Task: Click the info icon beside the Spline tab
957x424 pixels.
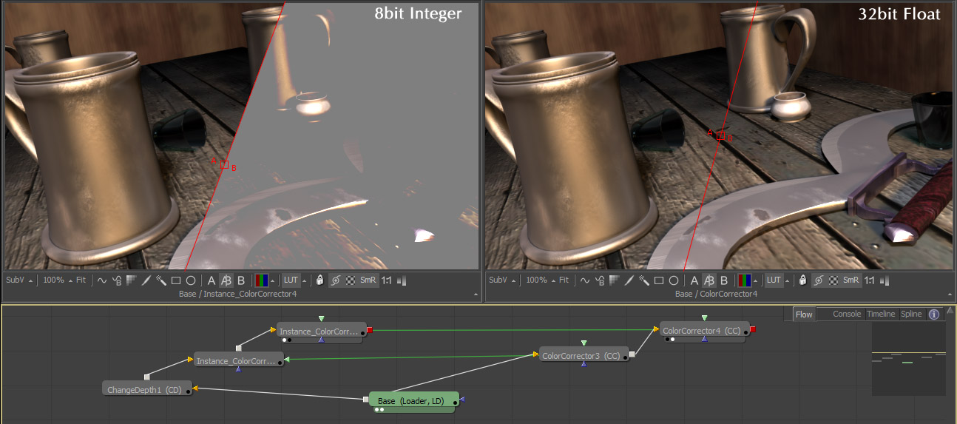Action: pos(934,314)
